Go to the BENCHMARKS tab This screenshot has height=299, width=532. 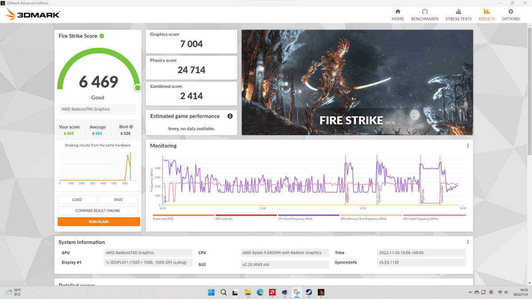pos(425,15)
